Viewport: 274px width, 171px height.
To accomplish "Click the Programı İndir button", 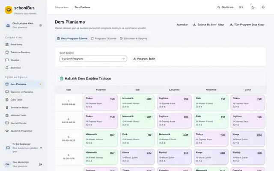I will [144, 59].
